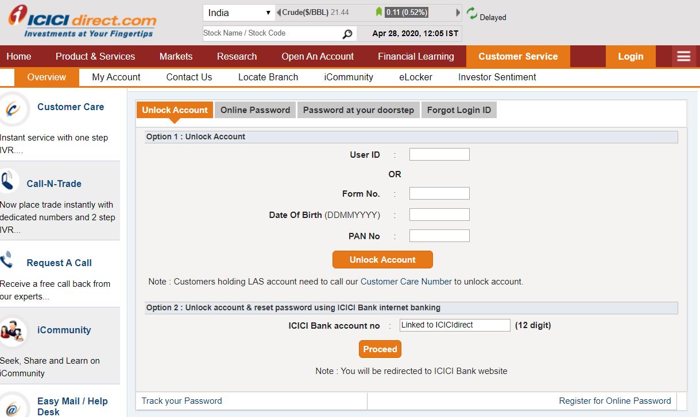
Task: Click the ICICI direct logo
Action: click(x=82, y=22)
